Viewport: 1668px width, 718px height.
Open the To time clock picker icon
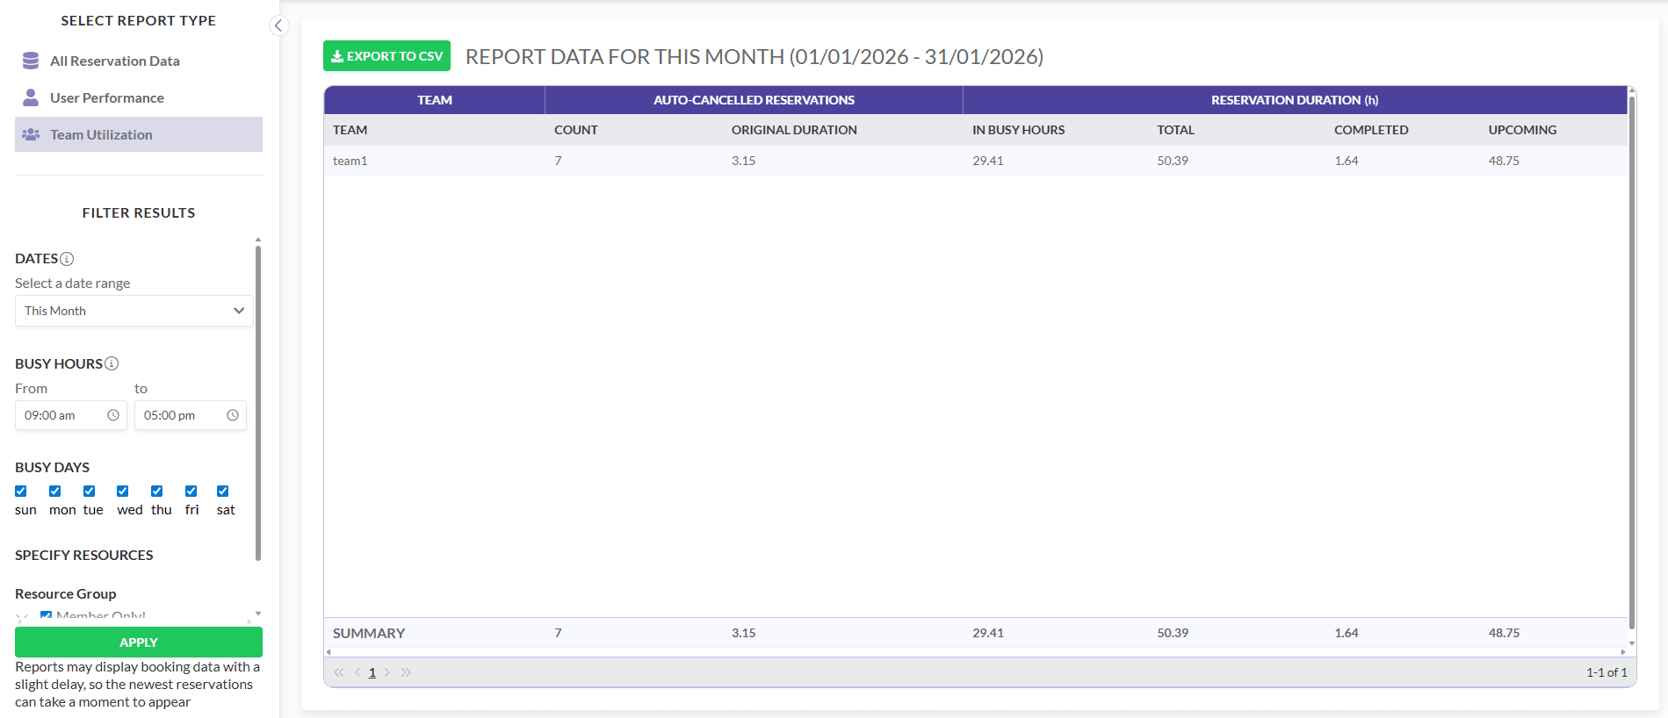click(233, 415)
